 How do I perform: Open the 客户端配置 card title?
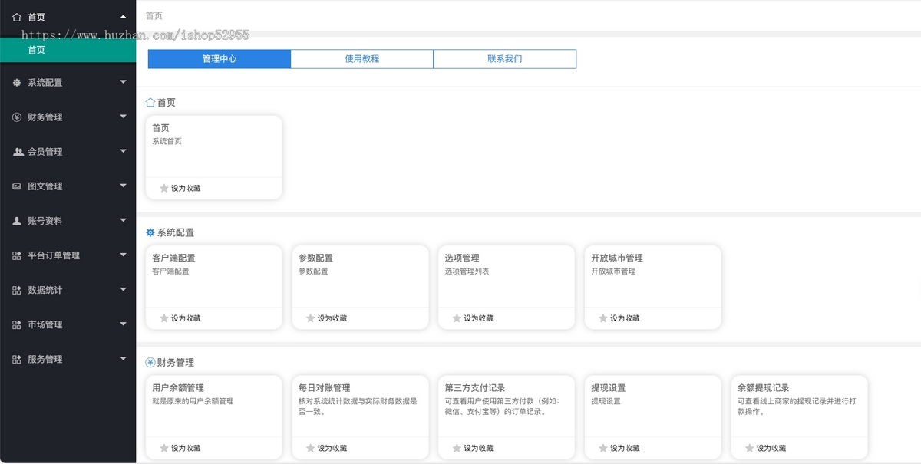click(173, 258)
